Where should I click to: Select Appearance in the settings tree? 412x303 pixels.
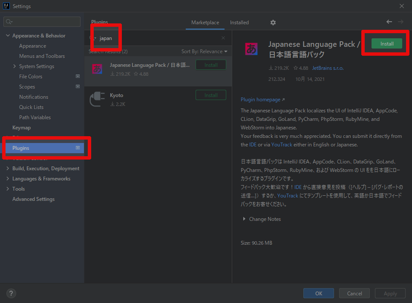point(32,46)
